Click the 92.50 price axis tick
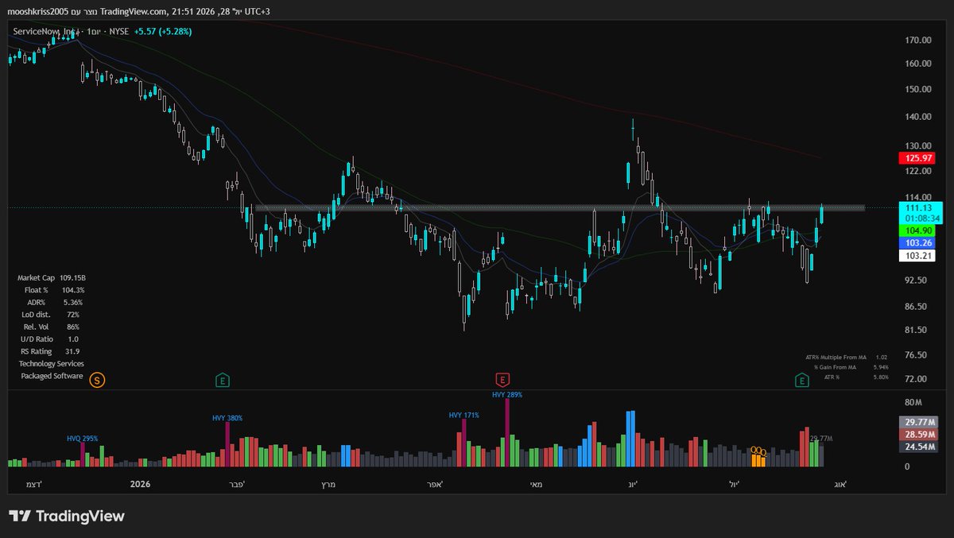Screen dimensions: 954x538 click(917, 281)
